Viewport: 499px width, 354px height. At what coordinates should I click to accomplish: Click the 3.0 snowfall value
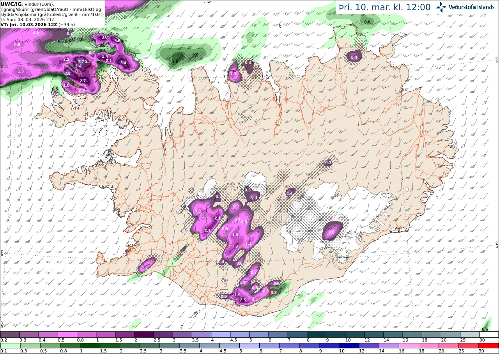104,37
